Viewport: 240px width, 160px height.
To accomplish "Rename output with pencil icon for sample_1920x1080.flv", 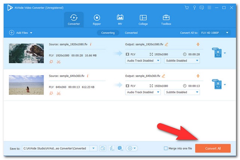I will pos(166,44).
